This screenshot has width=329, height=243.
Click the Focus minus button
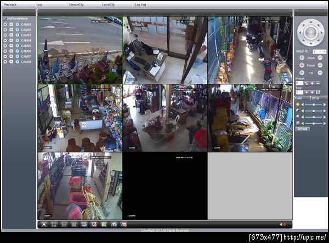(x=320, y=65)
